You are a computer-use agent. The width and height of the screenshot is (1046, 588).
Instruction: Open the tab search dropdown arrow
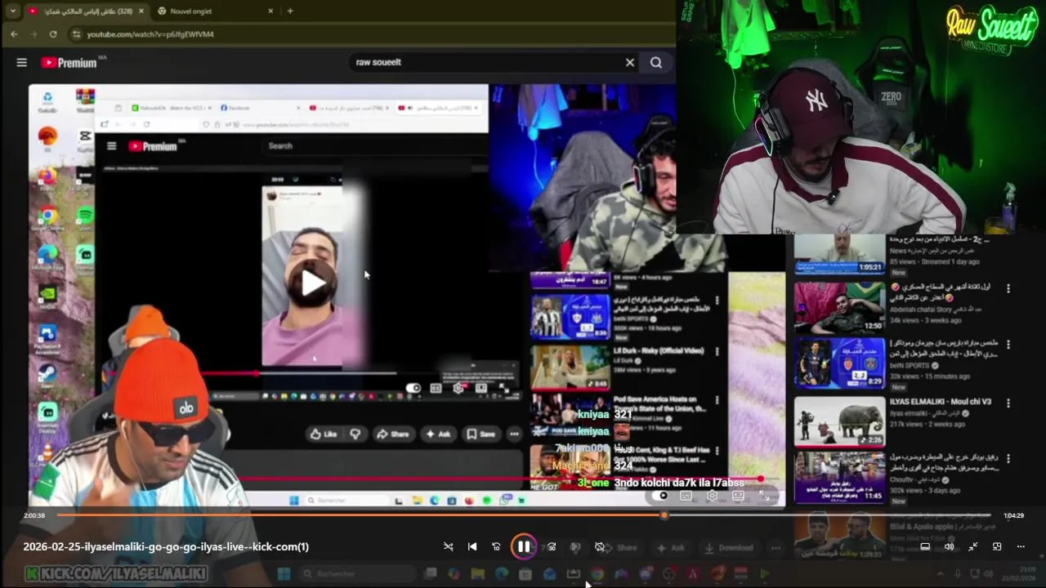pos(13,11)
